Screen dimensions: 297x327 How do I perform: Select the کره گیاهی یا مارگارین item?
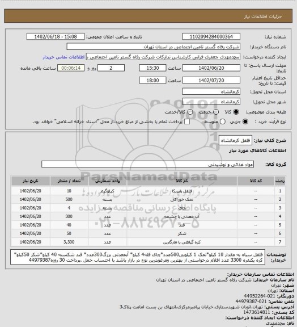click(x=182, y=242)
